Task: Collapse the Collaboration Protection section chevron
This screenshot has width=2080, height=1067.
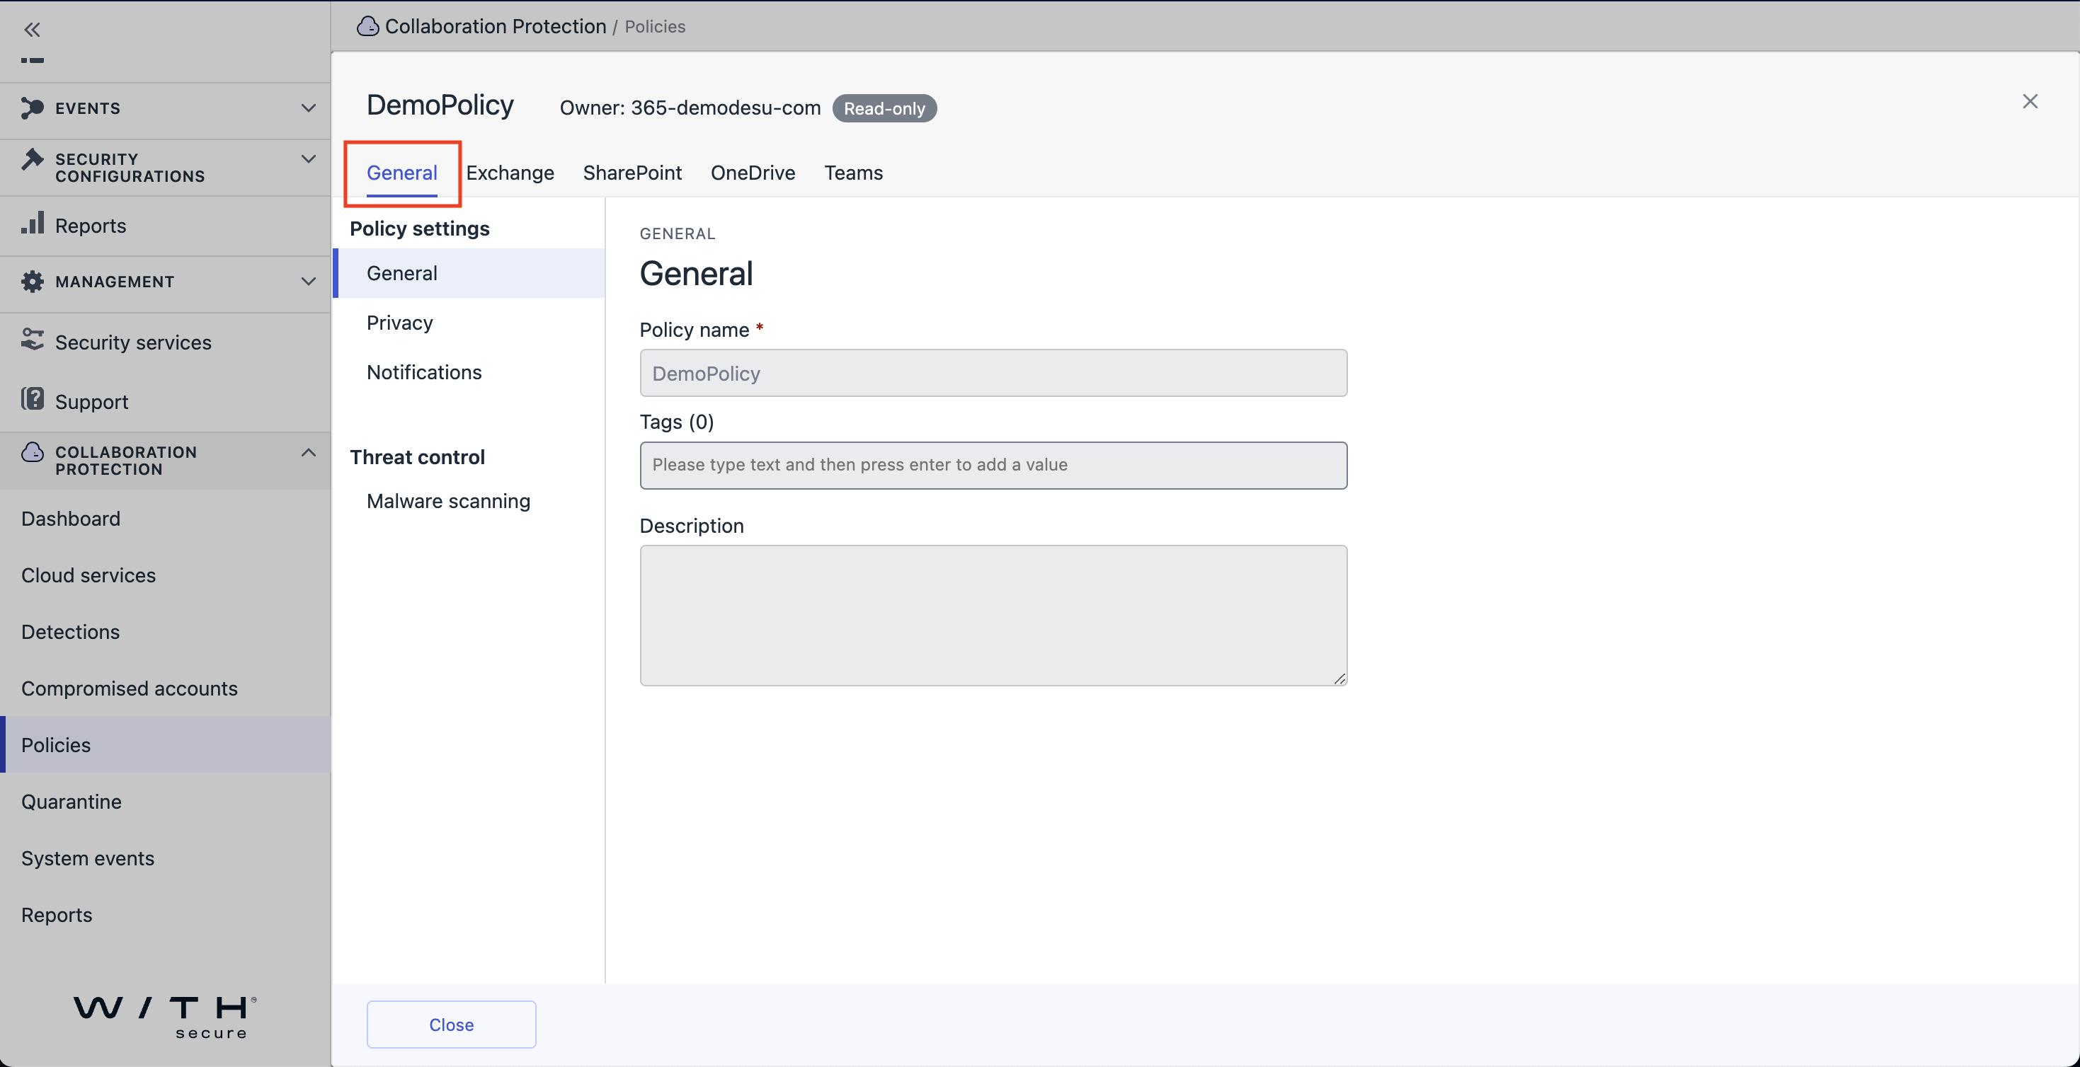Action: (308, 453)
